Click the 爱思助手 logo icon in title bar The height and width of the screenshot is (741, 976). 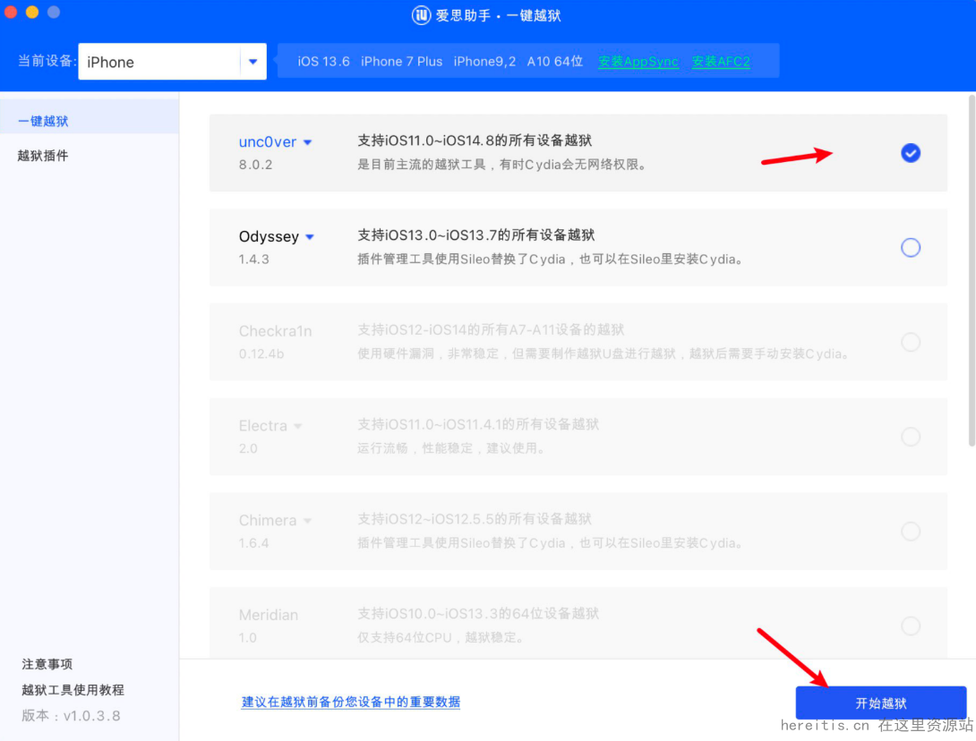421,15
